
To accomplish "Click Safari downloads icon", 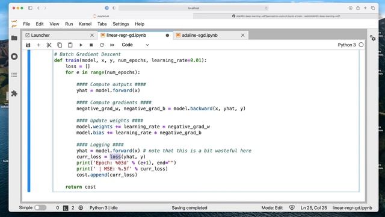I will click(351, 8).
